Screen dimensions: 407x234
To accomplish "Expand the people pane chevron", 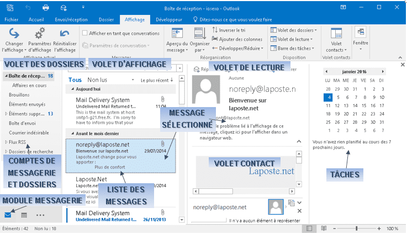I will pos(299,203).
